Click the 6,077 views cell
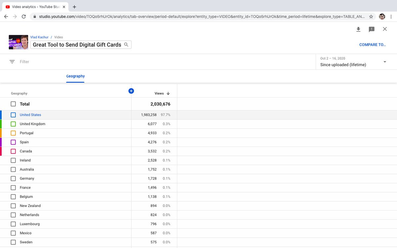Viewport: 397px width, 248px height. coord(152,124)
